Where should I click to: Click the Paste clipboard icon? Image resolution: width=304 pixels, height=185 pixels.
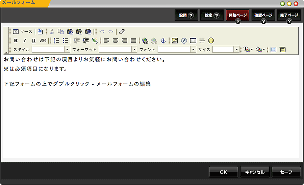coord(70,32)
